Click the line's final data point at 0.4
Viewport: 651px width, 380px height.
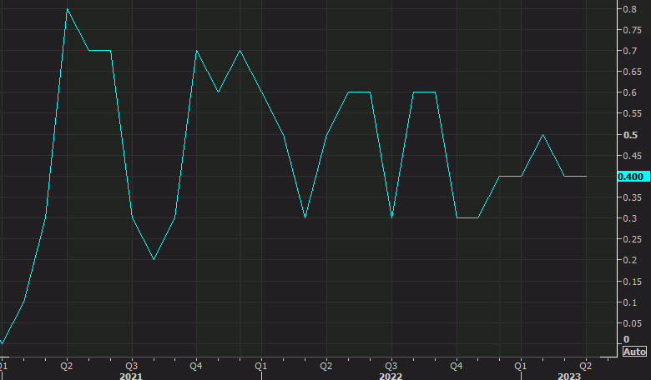(x=586, y=177)
